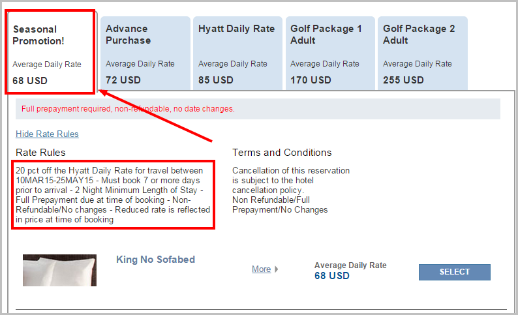Open the More link for room details

[x=262, y=269]
